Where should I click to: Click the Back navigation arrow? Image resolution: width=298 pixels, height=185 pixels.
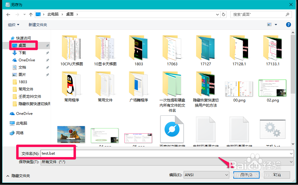coord(8,14)
